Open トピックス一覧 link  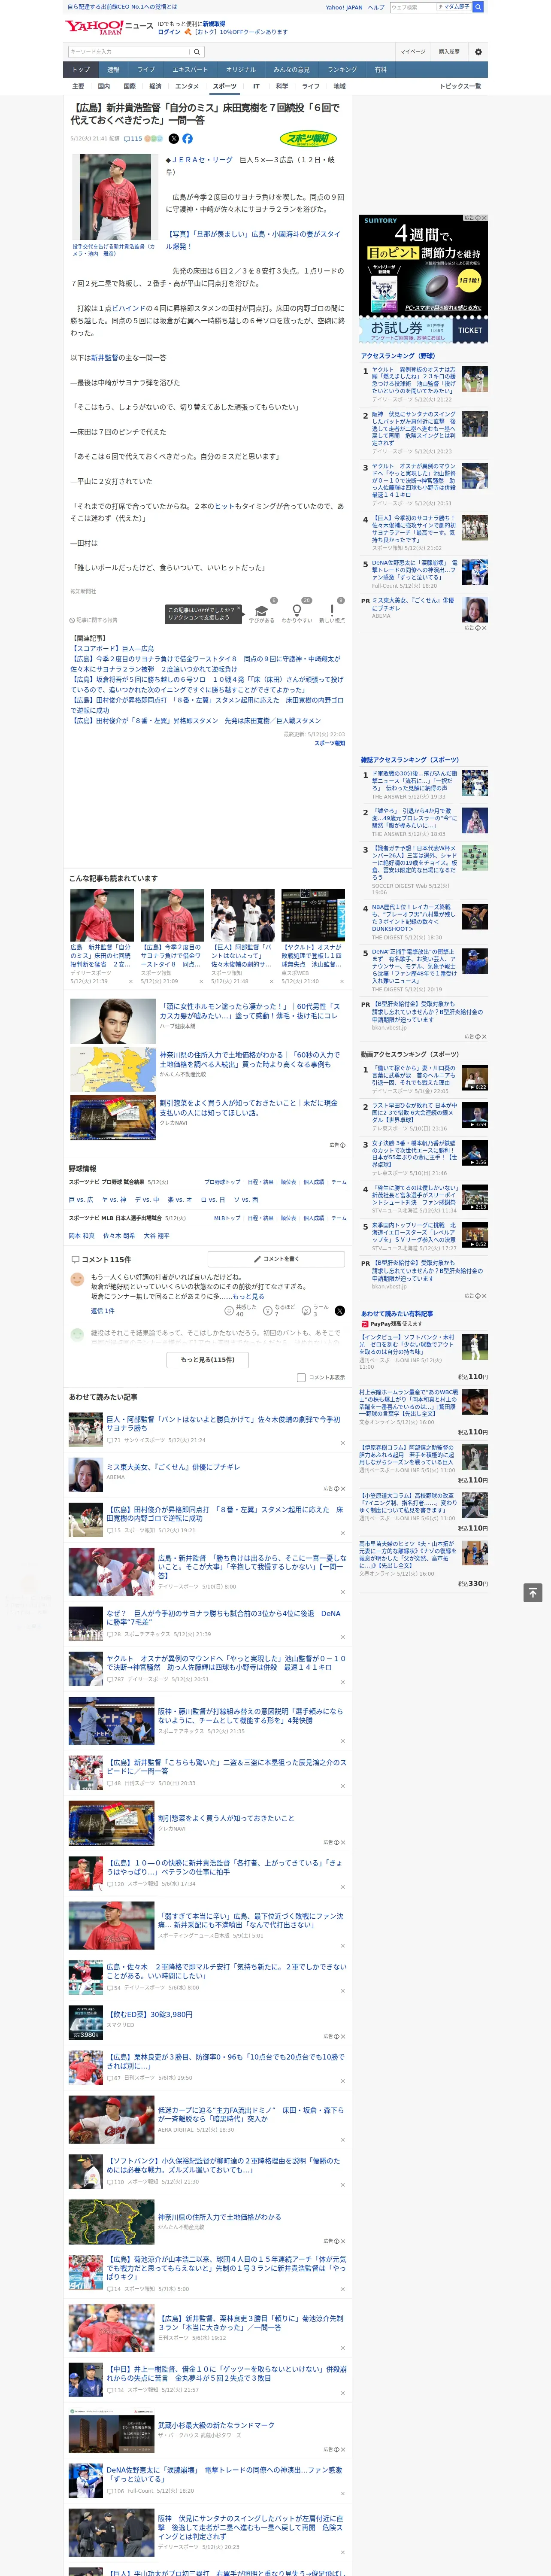tap(460, 86)
